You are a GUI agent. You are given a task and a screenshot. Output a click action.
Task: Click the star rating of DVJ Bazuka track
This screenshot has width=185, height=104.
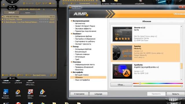(x=44, y=19)
